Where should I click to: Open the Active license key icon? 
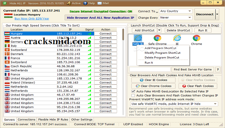click(69, 3)
